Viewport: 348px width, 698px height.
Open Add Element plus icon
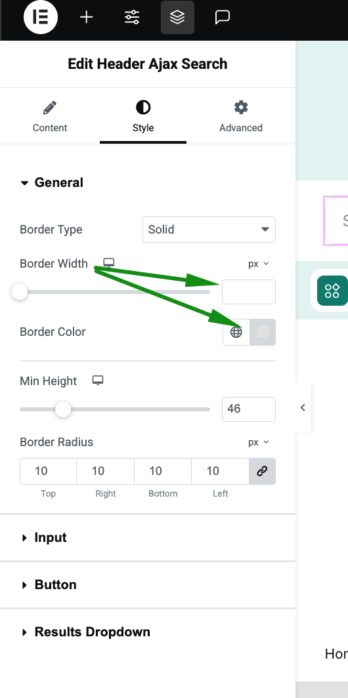click(x=87, y=17)
